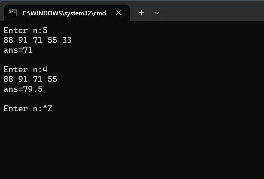Screen dimensions: 264x179
Task: Click the number 55 in the four-number row
Action: coord(52,79)
